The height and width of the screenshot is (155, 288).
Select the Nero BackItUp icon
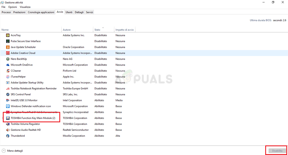click(8, 59)
